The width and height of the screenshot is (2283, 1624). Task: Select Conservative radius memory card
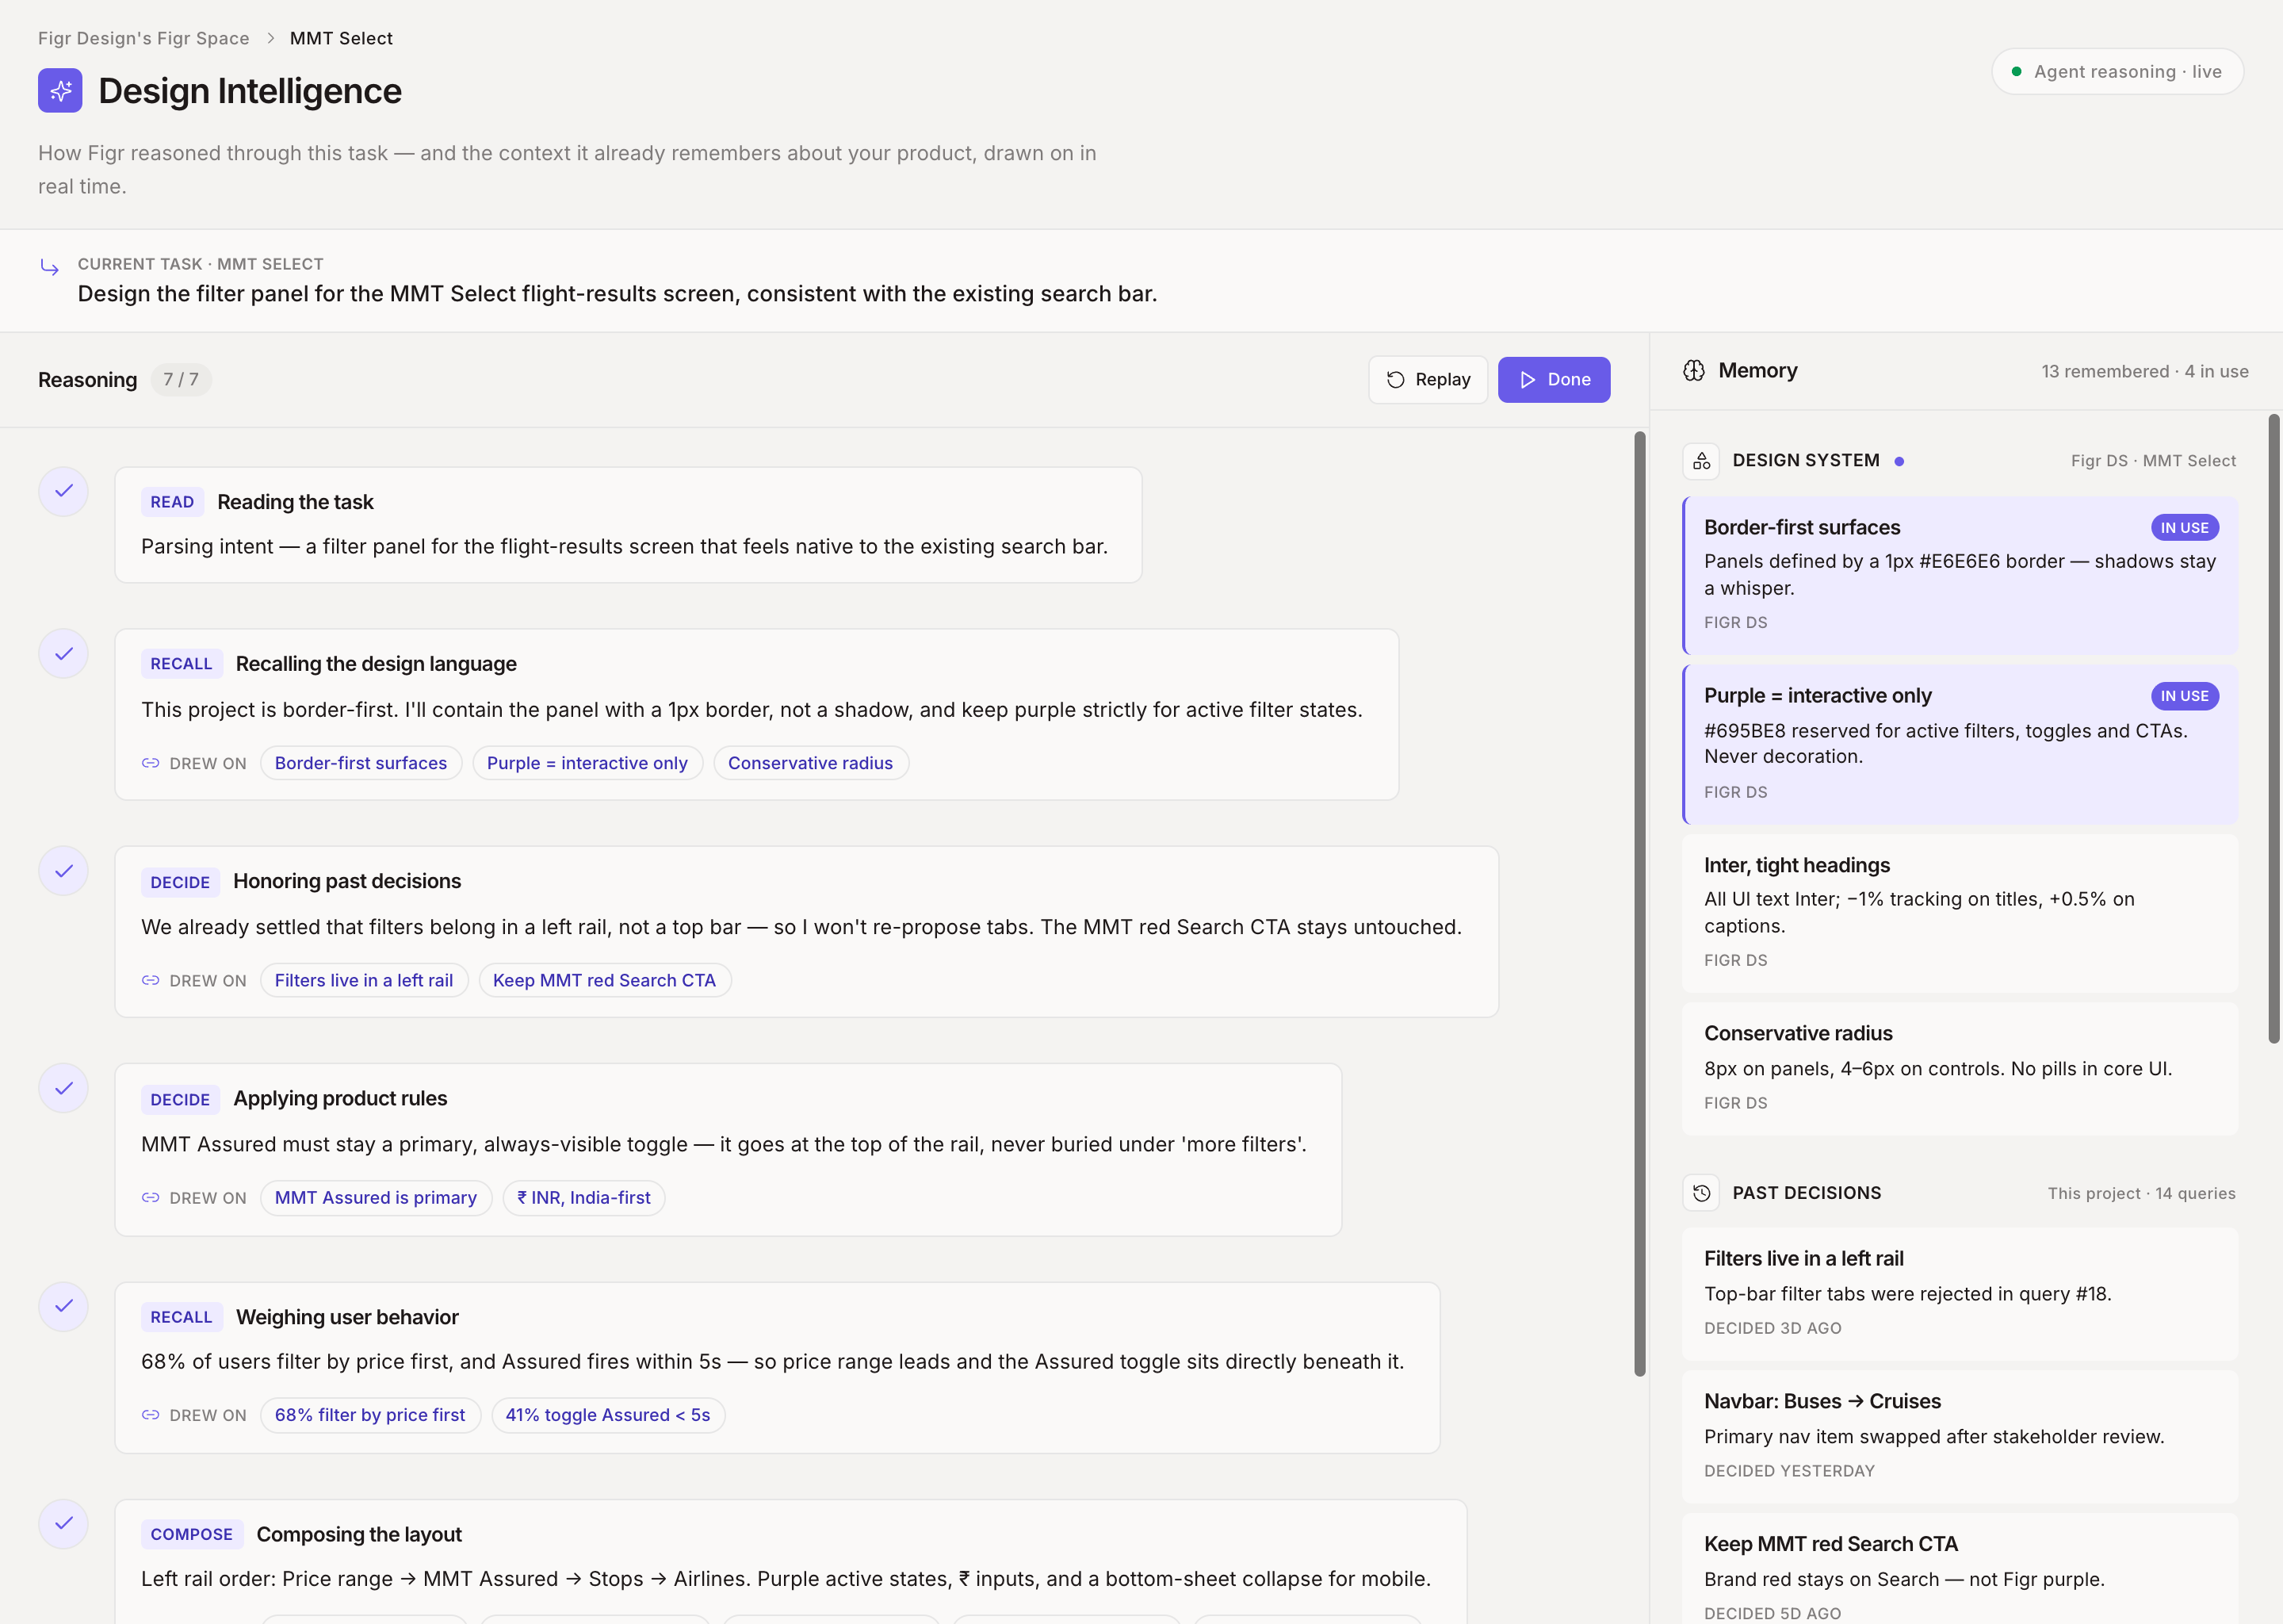point(1959,1069)
